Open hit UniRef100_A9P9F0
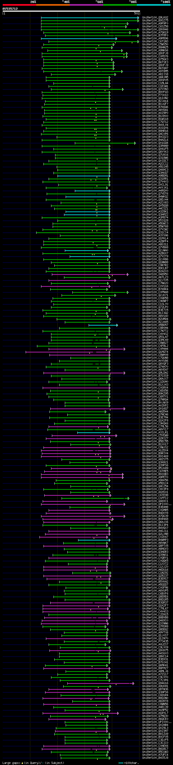The width and height of the screenshot is (173, 765). point(155,23)
